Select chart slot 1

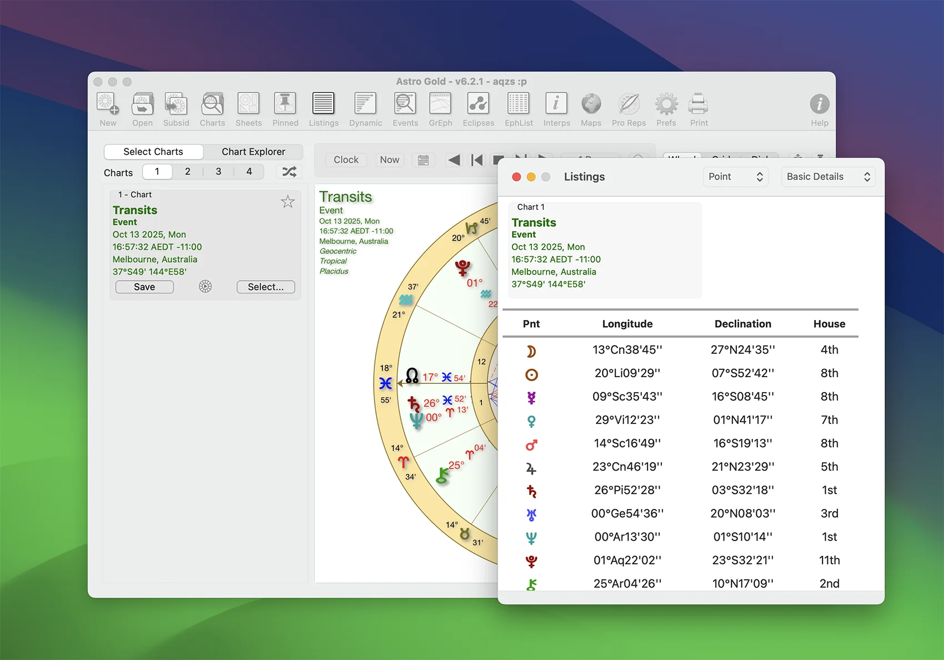point(157,172)
